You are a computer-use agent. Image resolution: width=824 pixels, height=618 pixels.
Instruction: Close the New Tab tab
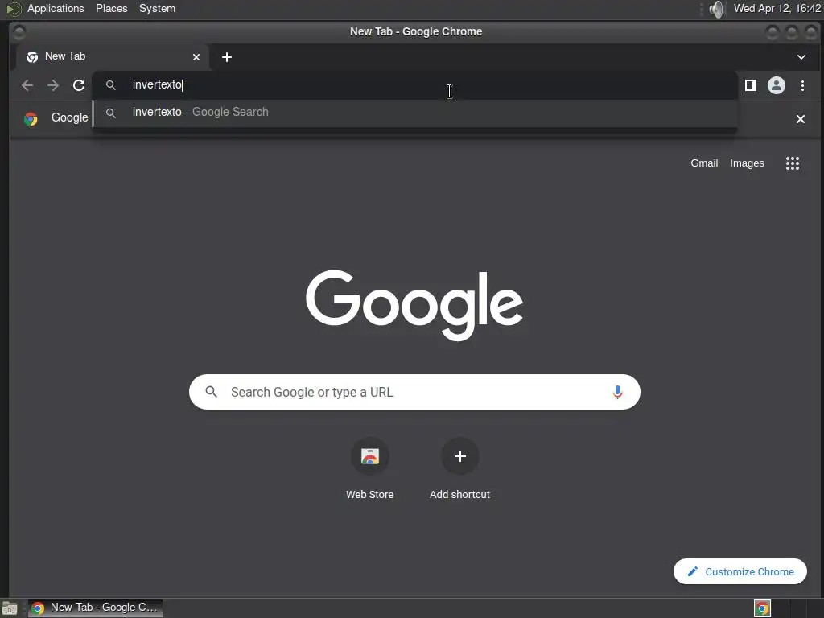(x=196, y=57)
